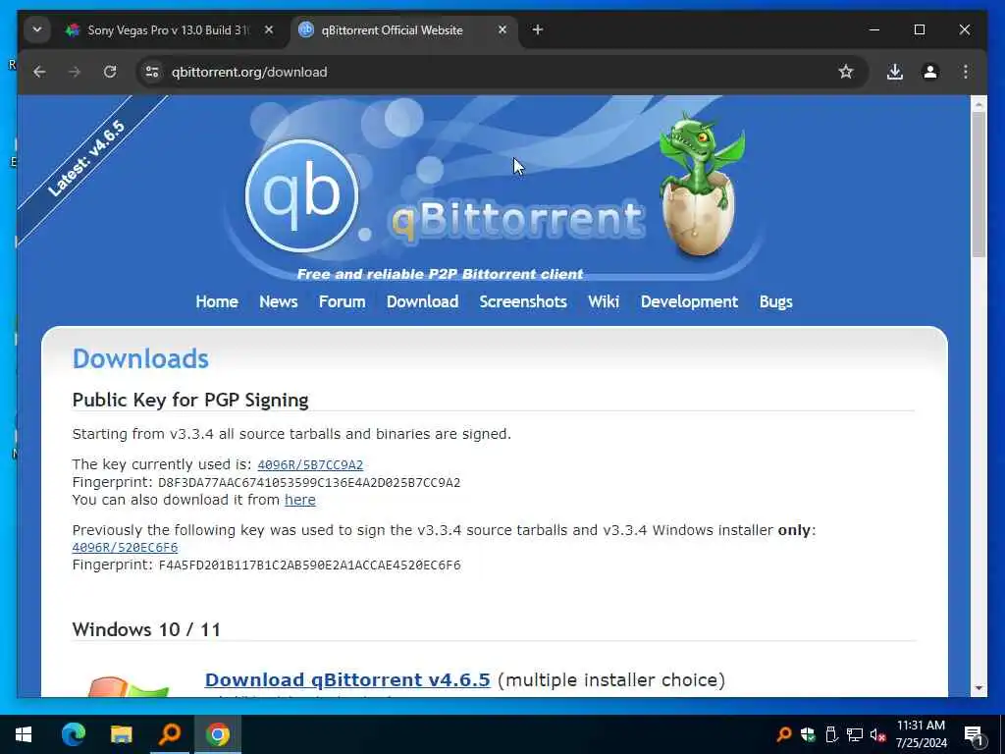Close the qBittorrent Official Website tab
Viewport: 1005px width, 754px height.
pos(502,29)
